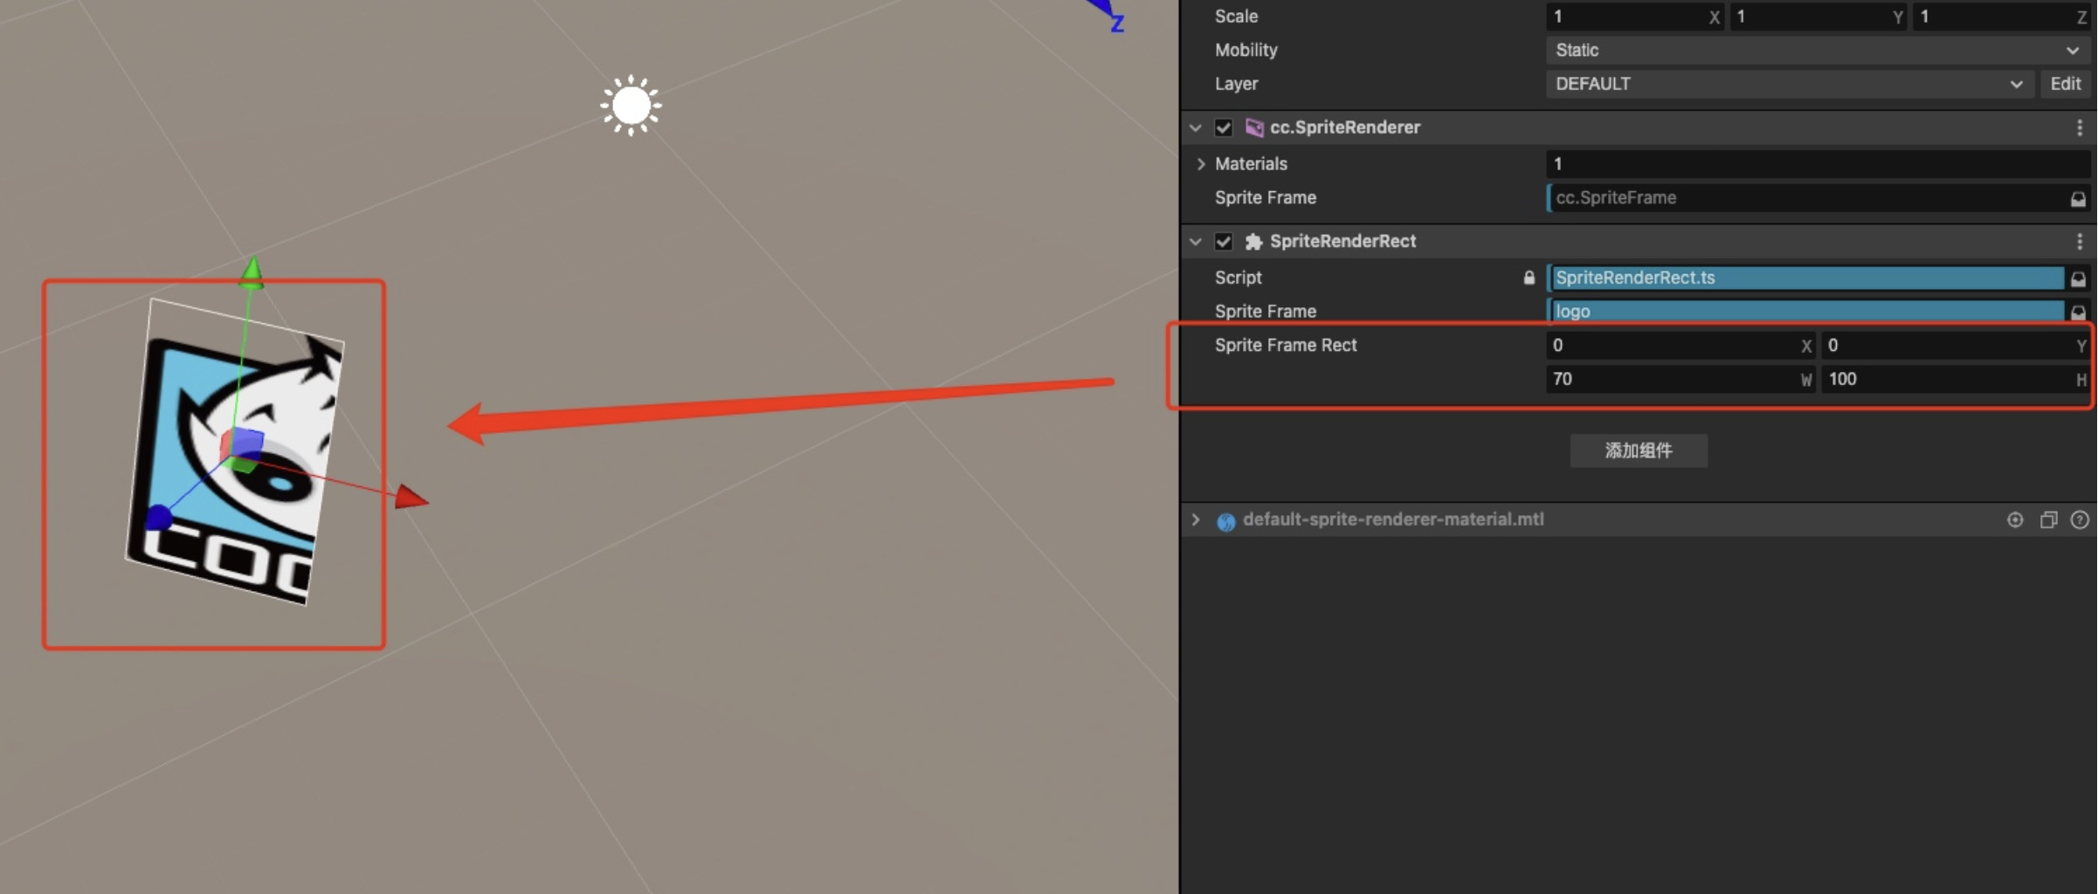This screenshot has height=894, width=2098.
Task: Grab the green Y-axis arrow of the gizmo
Action: pyautogui.click(x=252, y=272)
